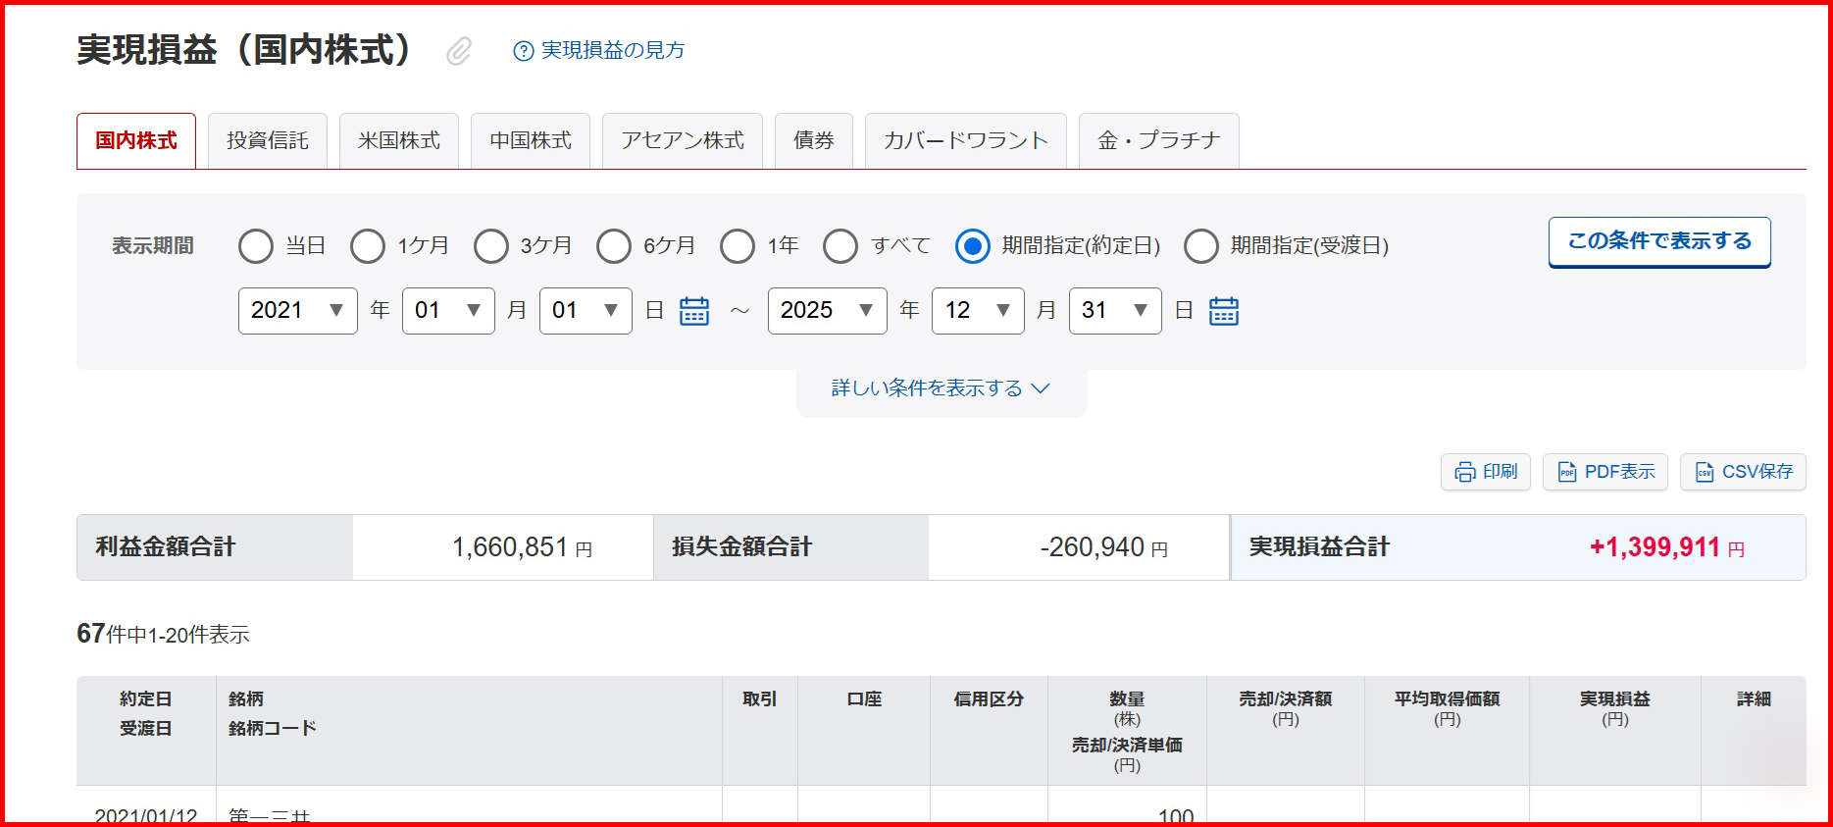This screenshot has height=827, width=1833.
Task: Open the end date calendar picker
Action: [1223, 311]
